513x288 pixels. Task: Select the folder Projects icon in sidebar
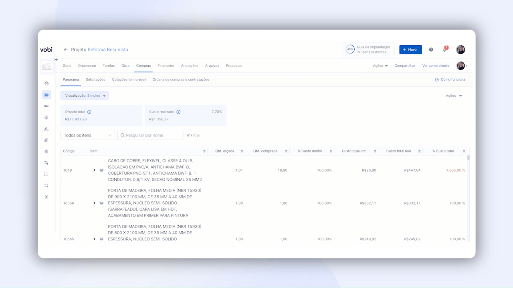46,95
